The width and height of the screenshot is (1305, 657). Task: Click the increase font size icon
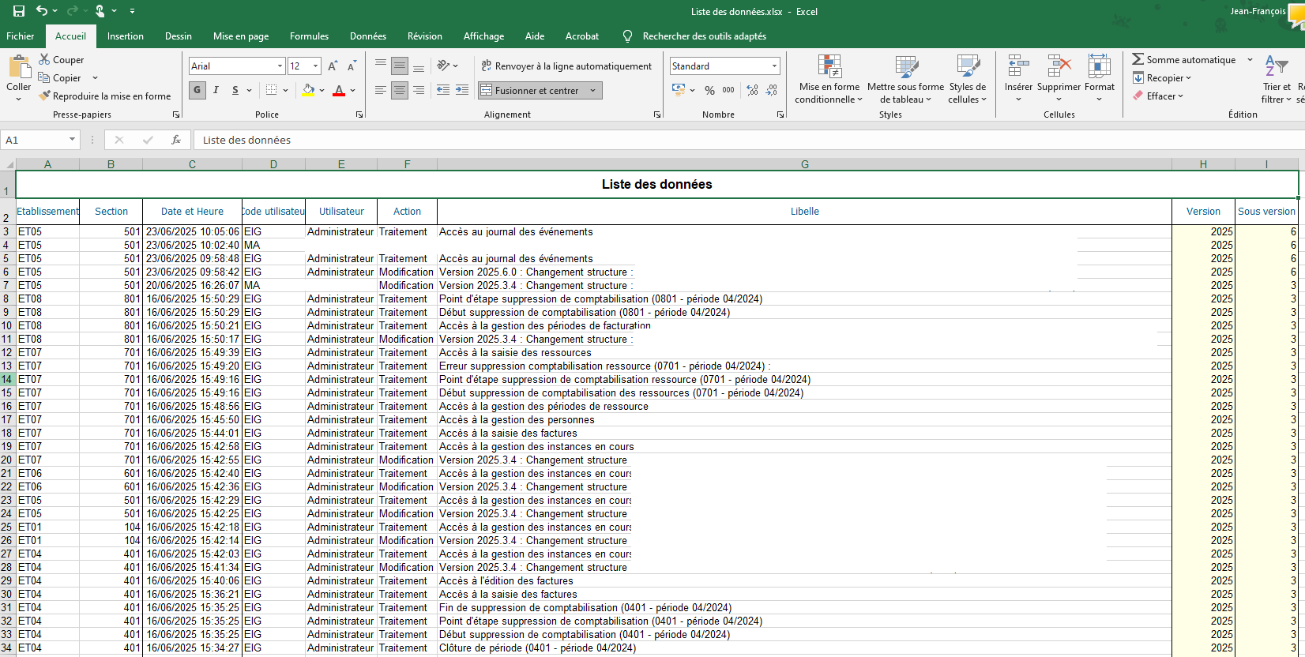point(333,66)
